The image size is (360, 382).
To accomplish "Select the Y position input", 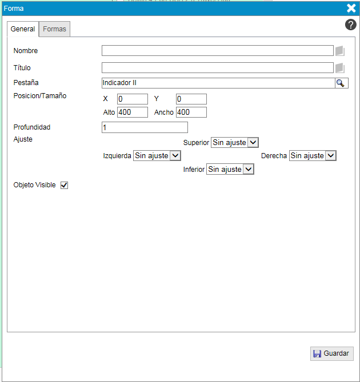I will tap(191, 99).
